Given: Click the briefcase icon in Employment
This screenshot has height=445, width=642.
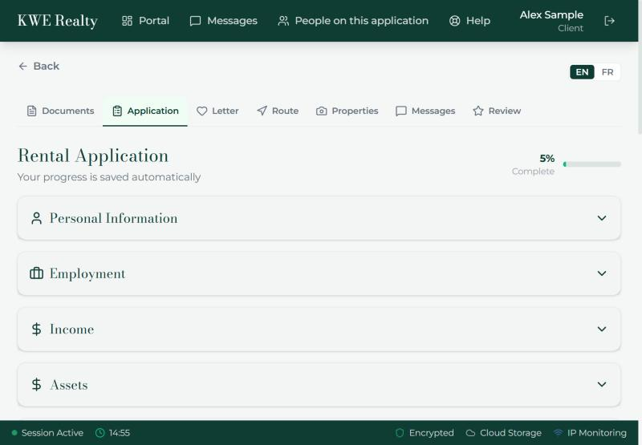Looking at the screenshot, I should tap(36, 273).
